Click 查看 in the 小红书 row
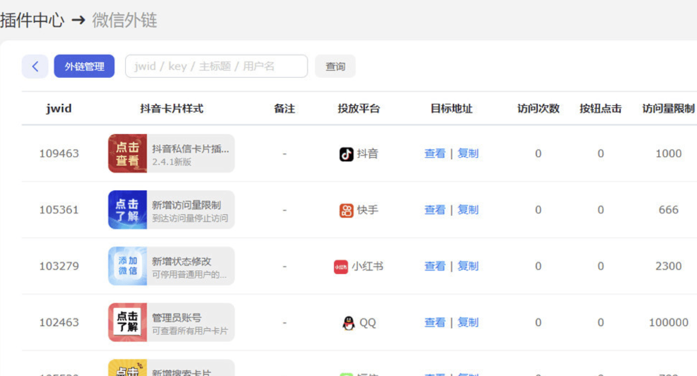This screenshot has width=697, height=376. coord(434,266)
